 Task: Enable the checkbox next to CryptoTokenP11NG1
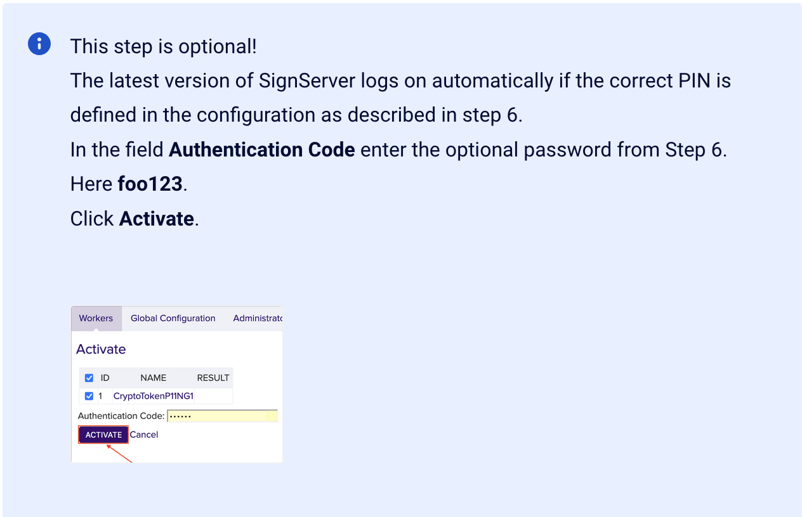tap(89, 395)
